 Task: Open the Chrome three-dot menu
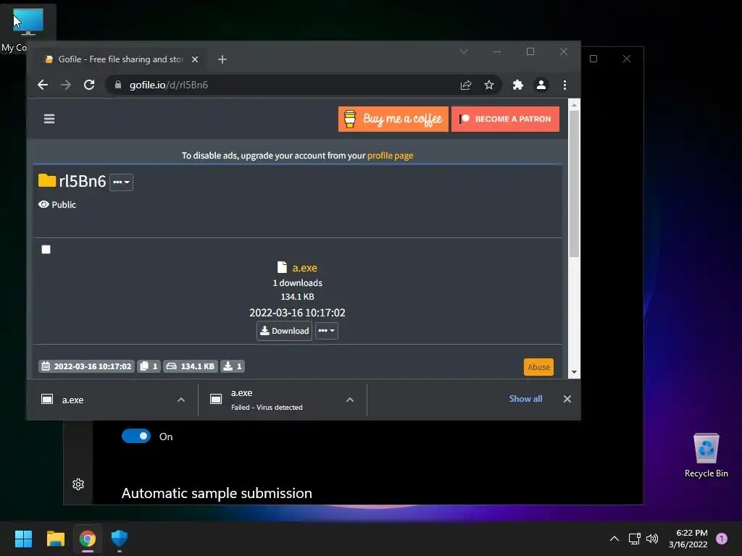coord(564,85)
